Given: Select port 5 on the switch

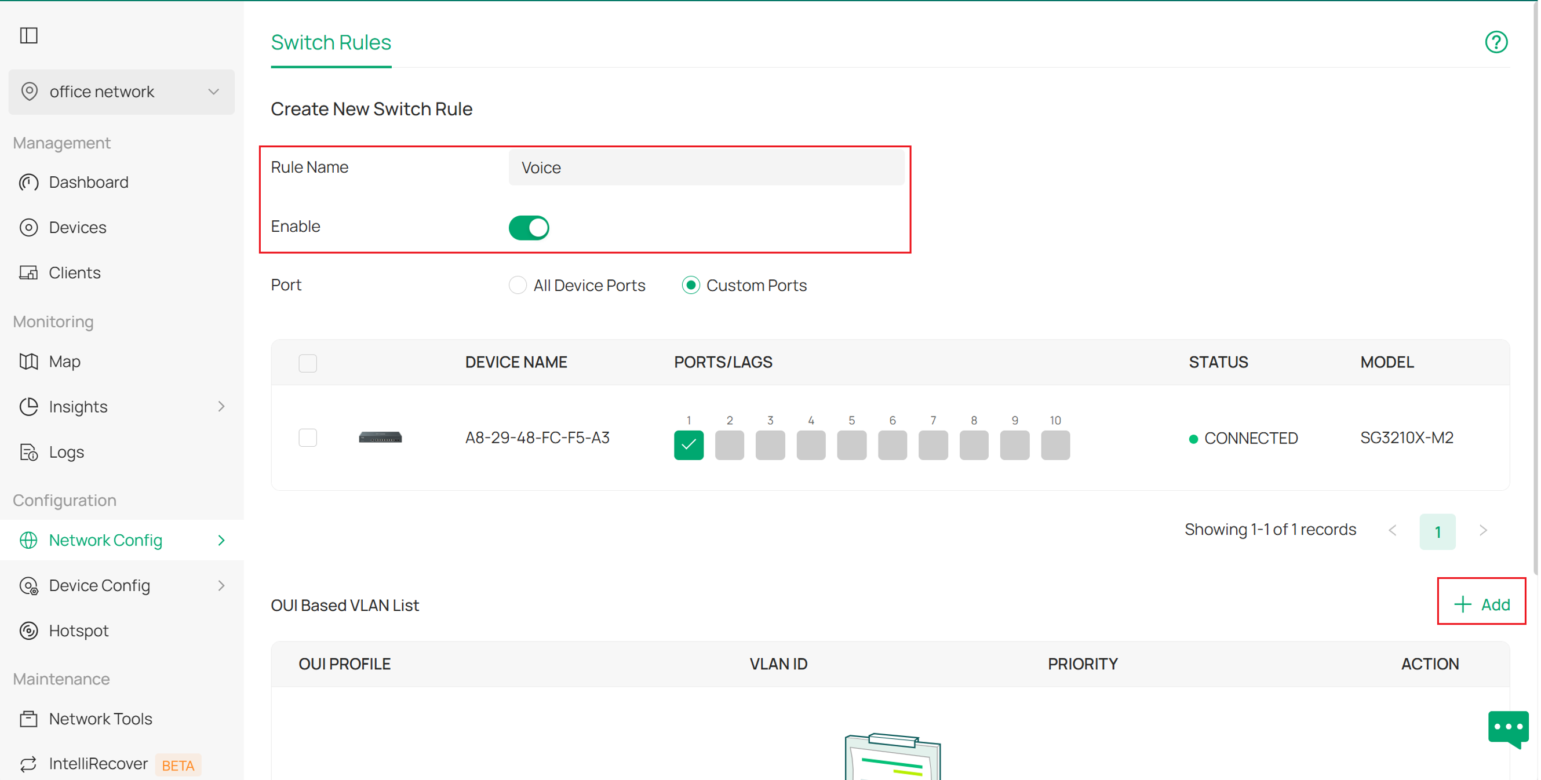Looking at the screenshot, I should (x=852, y=445).
